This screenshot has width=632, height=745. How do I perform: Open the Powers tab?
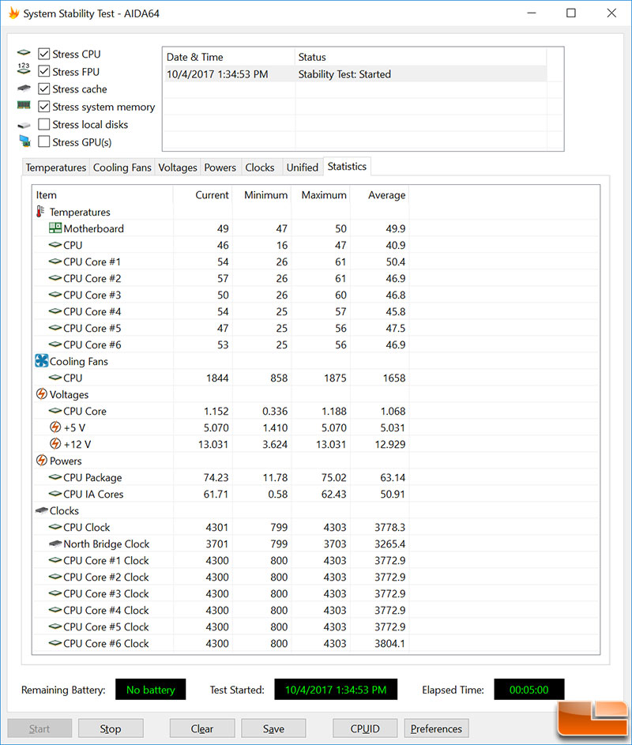click(x=220, y=167)
